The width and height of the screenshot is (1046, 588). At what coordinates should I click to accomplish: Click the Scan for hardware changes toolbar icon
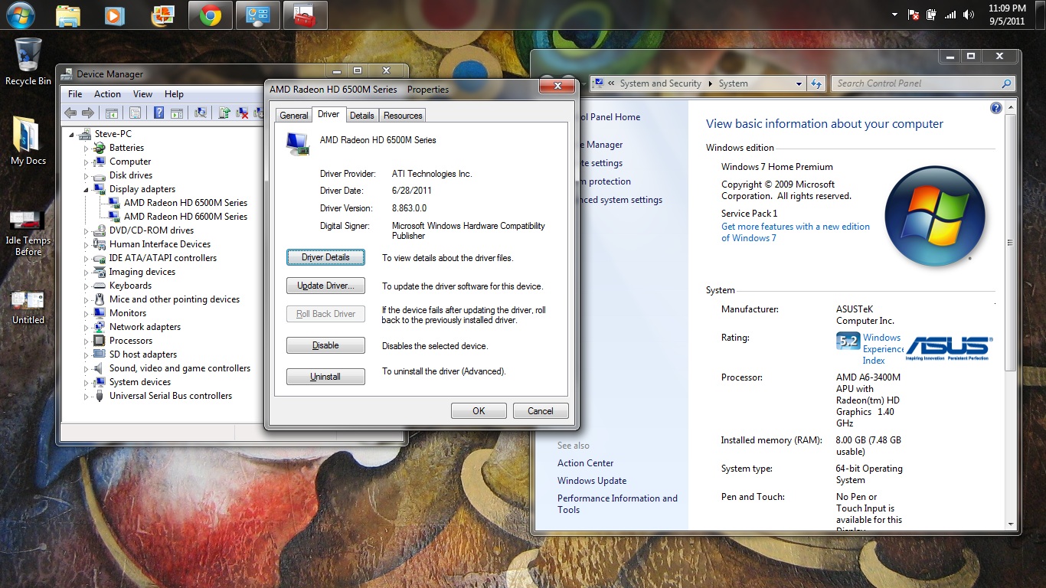[201, 113]
